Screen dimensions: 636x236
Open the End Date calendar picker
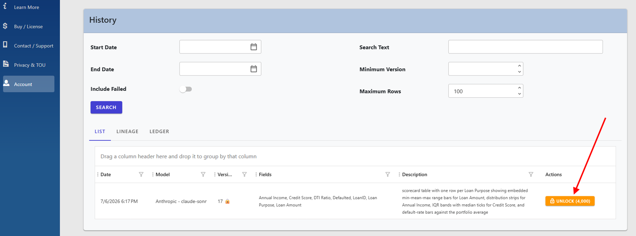coord(254,69)
